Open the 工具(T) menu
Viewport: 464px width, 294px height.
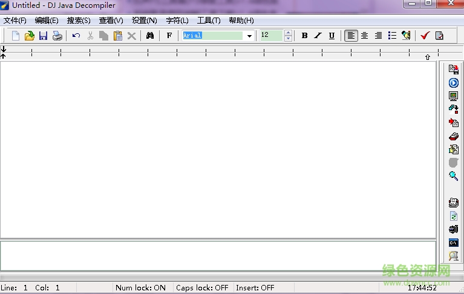coord(209,21)
